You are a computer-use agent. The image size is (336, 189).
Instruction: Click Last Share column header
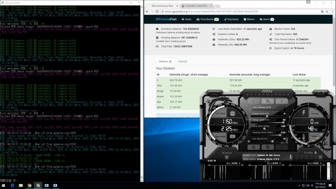click(299, 75)
